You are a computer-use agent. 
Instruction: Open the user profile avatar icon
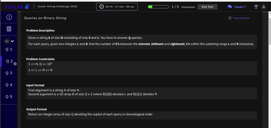pos(264,7)
